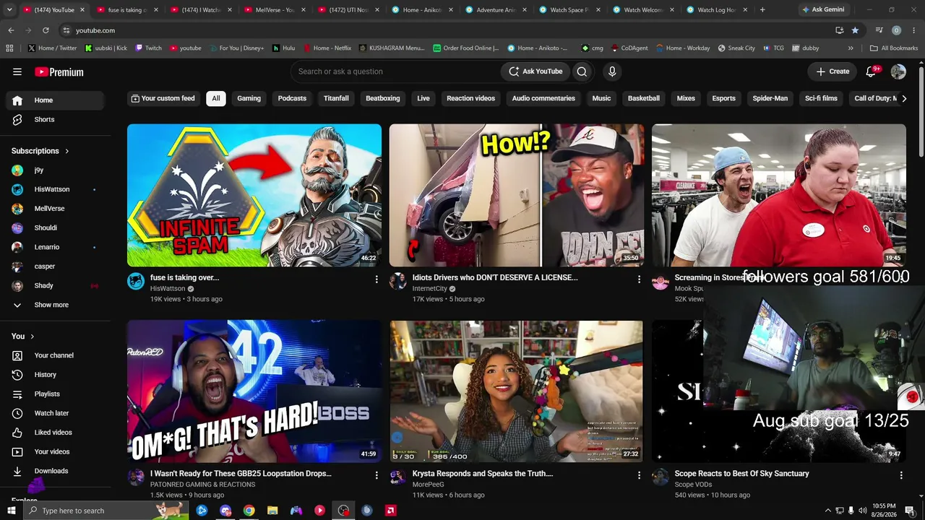This screenshot has width=925, height=520.
Task: Show more category chips with right arrow
Action: (x=903, y=98)
